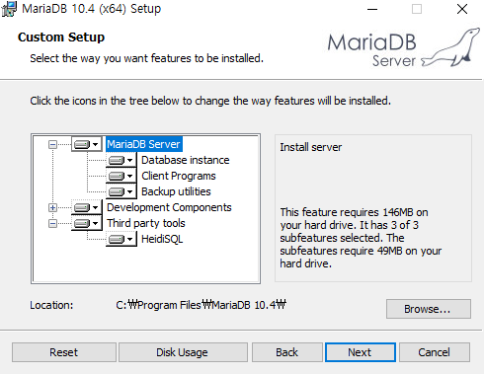Open the Development Components feature install-state dropdown

pos(87,207)
